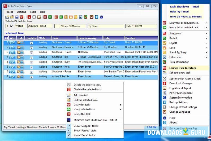211x141 pixels.
Task: Click the Alter icon in Action Schedule row
Action: (x=12, y=77)
